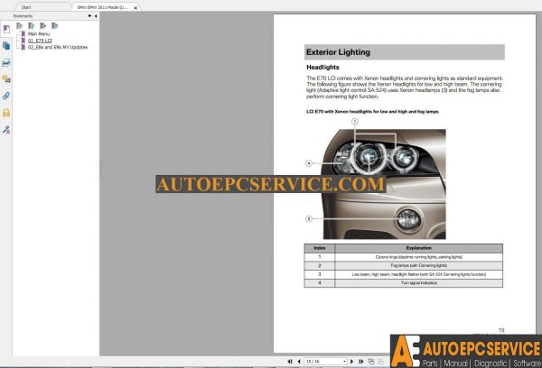Open the Attachments paperclip panel
Image resolution: width=542 pixels, height=368 pixels.
6,96
